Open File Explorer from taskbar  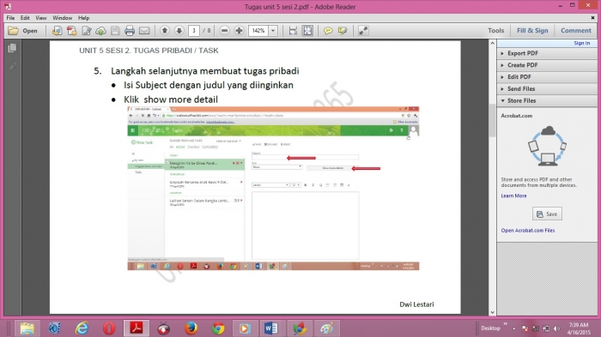(x=27, y=328)
